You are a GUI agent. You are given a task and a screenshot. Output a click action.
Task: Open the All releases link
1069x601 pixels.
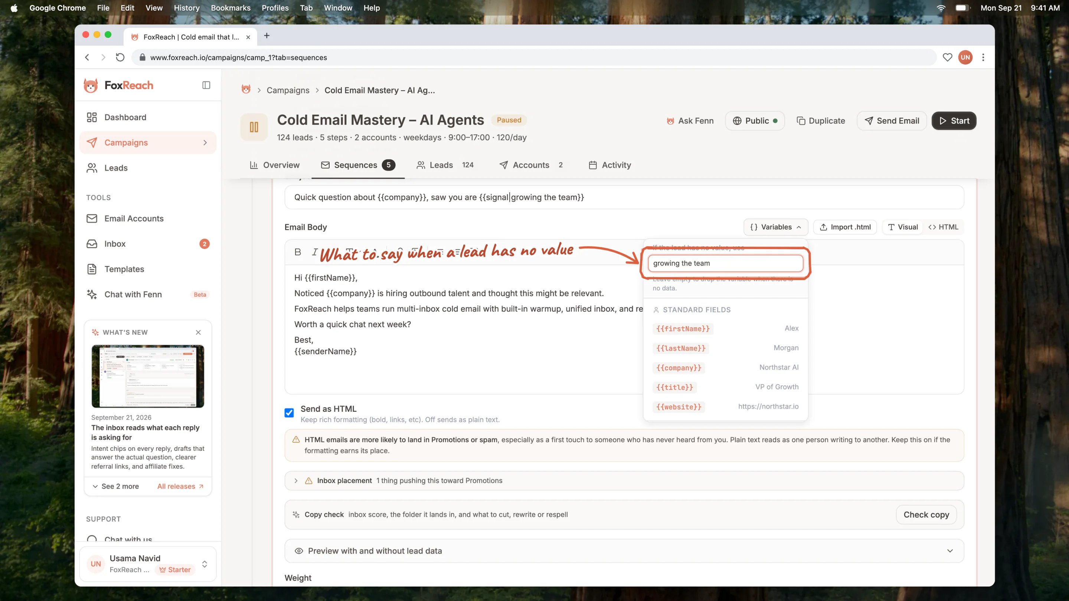[x=180, y=486]
